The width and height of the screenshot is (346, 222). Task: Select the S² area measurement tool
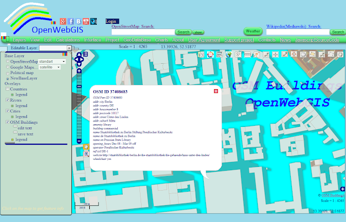[x=238, y=55]
